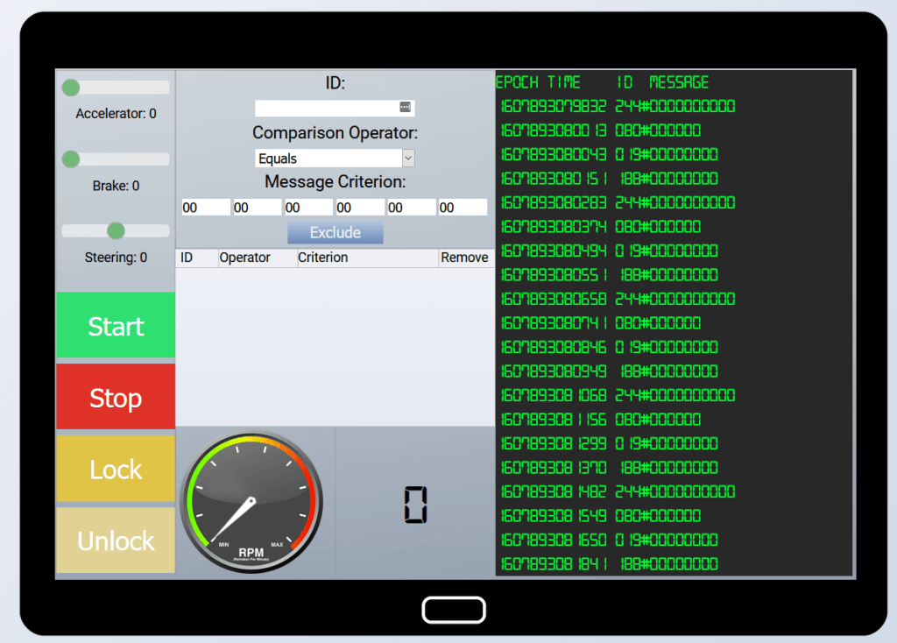Focus the ID text input field

pyautogui.click(x=327, y=108)
